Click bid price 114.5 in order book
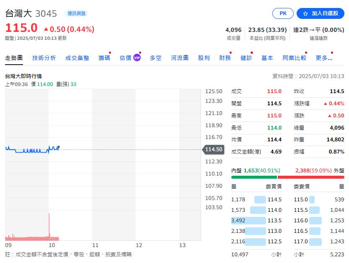Viewport: 349px width, 263px height. point(274,200)
